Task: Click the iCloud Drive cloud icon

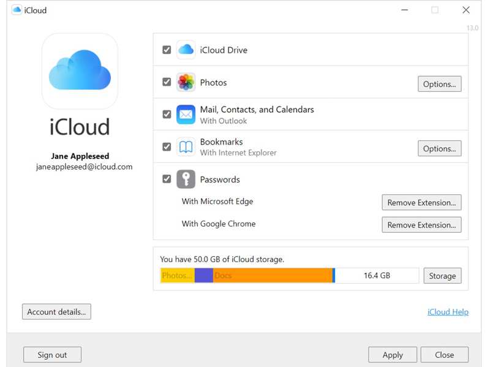Action: (x=186, y=50)
